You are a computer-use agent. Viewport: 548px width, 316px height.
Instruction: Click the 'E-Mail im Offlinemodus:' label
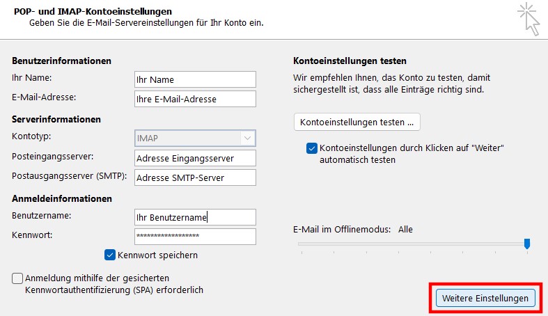[x=342, y=230]
